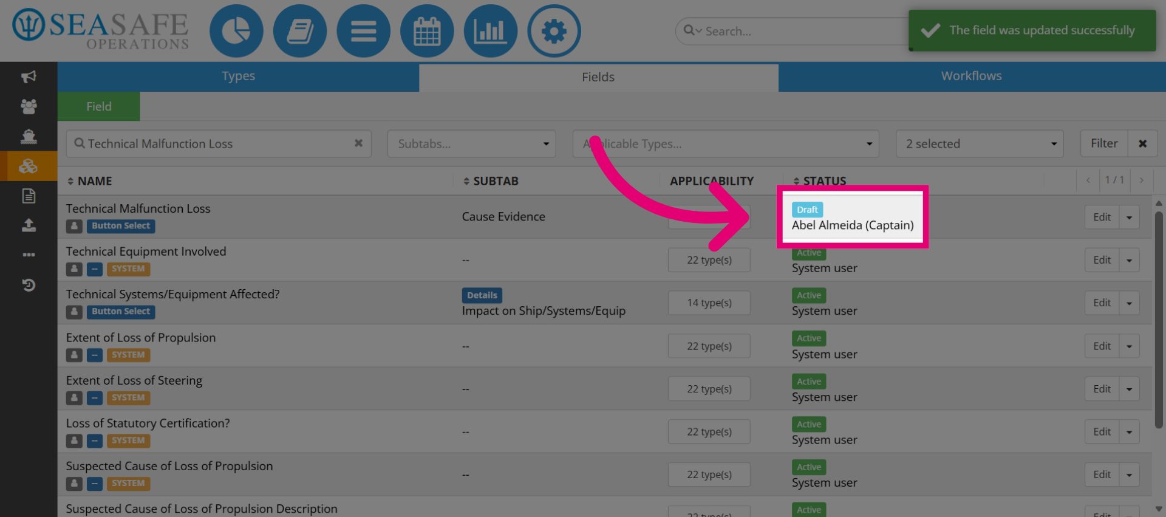Sort the table by STATUS column
Screen dimensions: 1166x517
[820, 181]
